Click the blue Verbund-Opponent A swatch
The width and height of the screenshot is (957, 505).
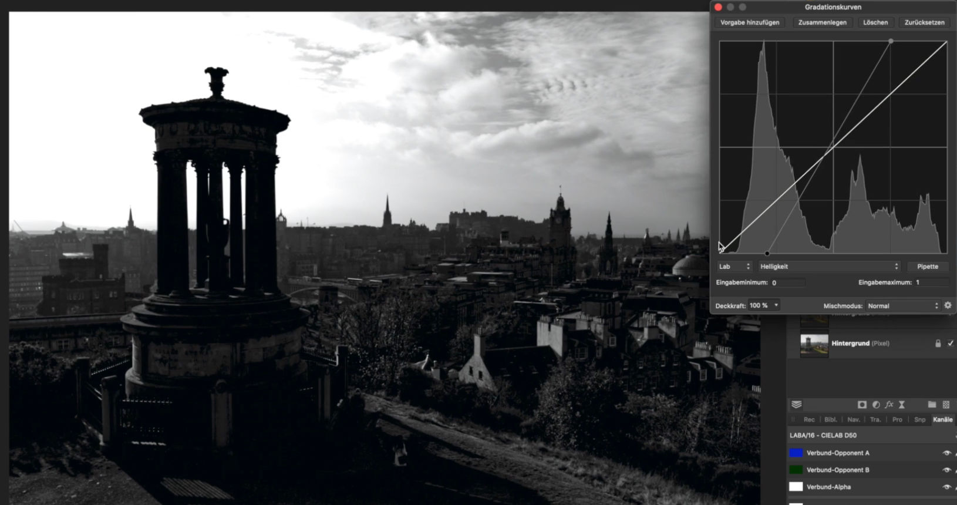coord(796,453)
